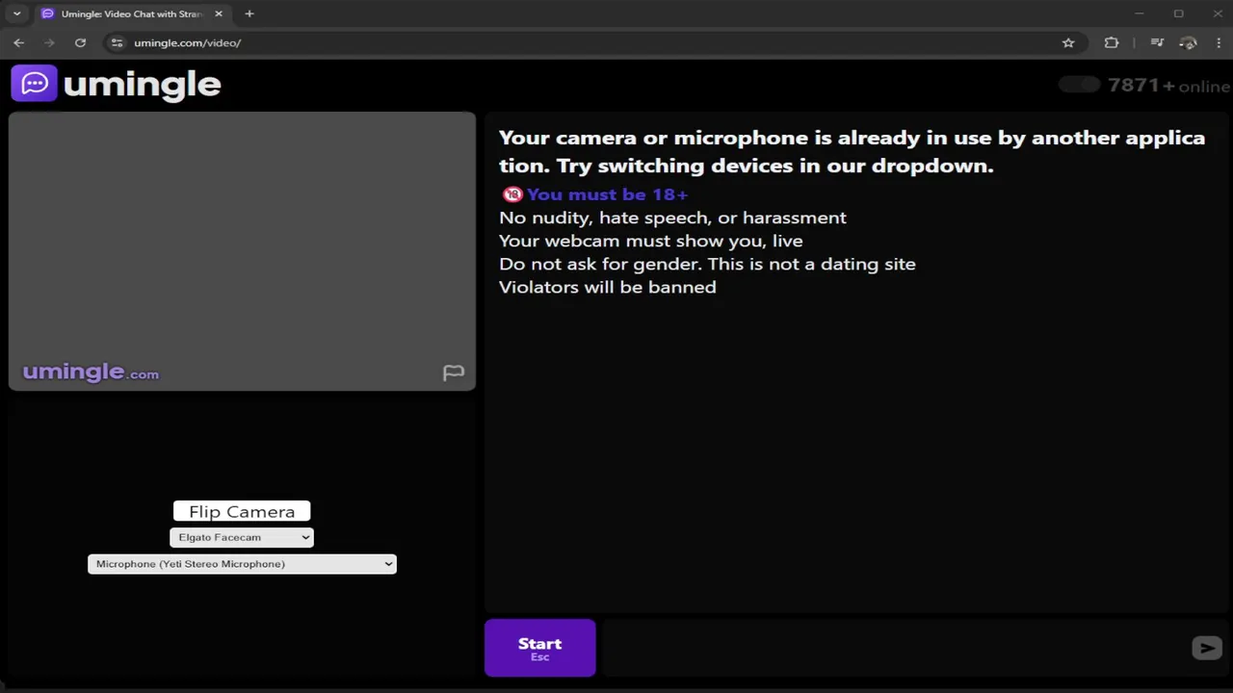The height and width of the screenshot is (693, 1233).
Task: Click "No nudity, hate speech, or harassment" line
Action: [672, 218]
